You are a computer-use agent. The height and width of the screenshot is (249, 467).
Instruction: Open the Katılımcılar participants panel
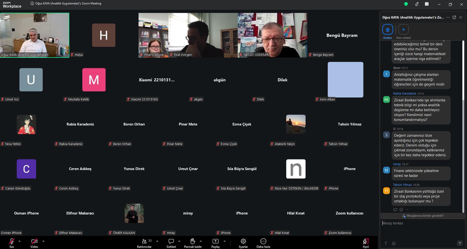(x=144, y=243)
